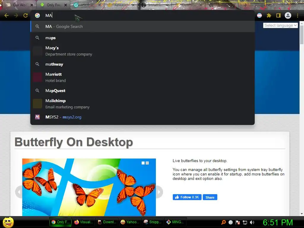Open the smiley face Start button
This screenshot has height=228, width=304.
click(x=8, y=222)
